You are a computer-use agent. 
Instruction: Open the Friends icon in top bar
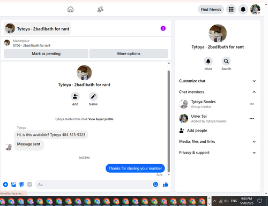[100, 9]
